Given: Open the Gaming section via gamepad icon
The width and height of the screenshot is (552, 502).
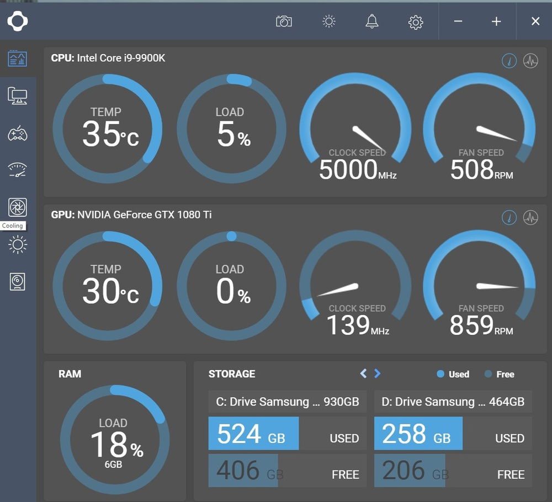Looking at the screenshot, I should coord(17,133).
